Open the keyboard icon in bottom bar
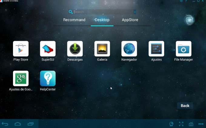The height and width of the screenshot is (128, 206). coord(191,124)
